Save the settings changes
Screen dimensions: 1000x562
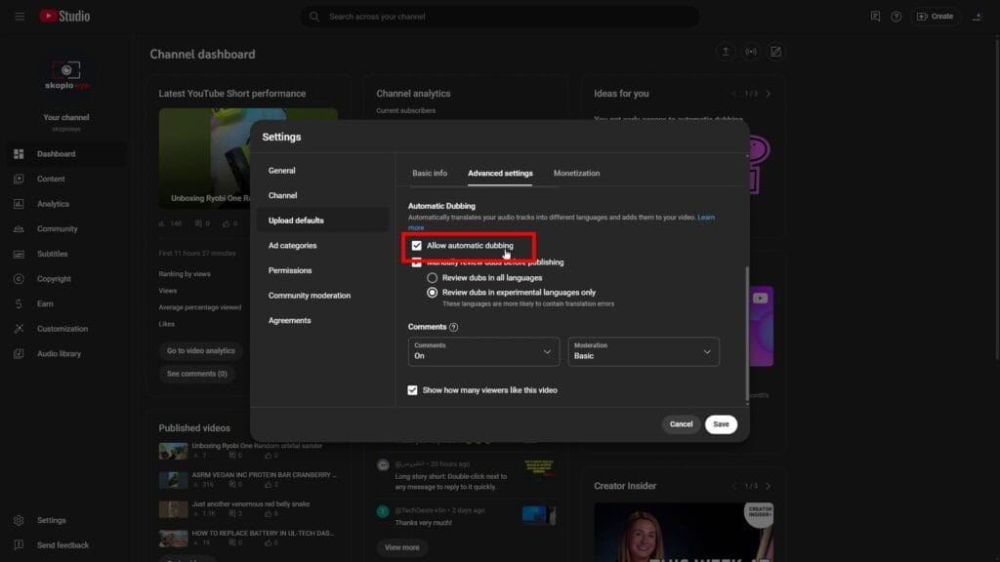tap(721, 424)
